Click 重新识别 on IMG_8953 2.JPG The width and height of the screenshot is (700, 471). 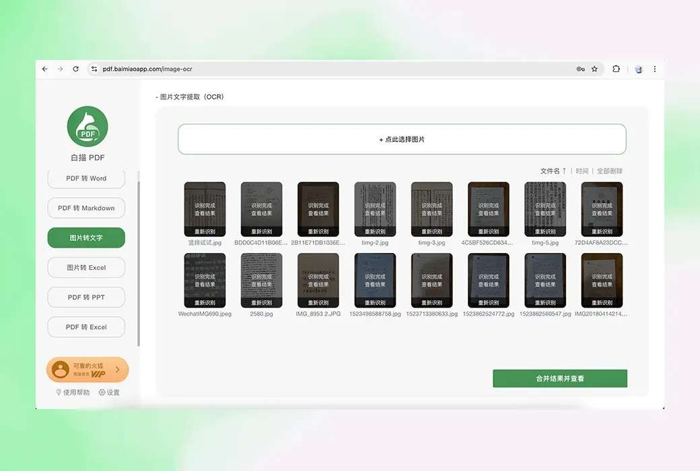pos(318,303)
